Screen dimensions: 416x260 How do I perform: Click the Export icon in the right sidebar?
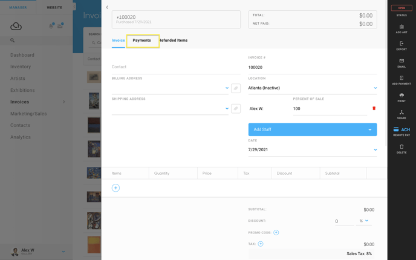401,44
